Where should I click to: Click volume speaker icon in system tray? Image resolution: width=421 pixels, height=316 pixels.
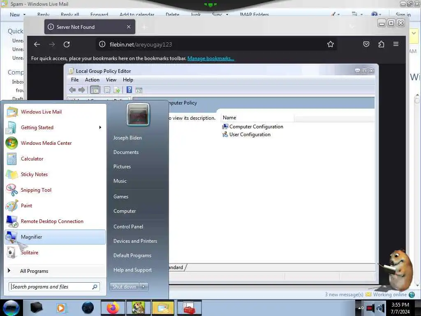coord(381,308)
